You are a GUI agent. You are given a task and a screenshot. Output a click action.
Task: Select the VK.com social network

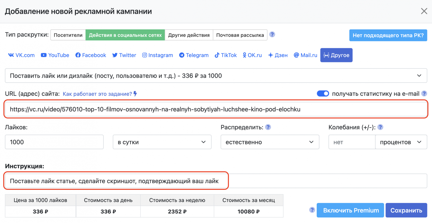pos(21,55)
